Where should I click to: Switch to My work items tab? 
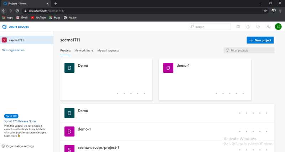coord(84,51)
